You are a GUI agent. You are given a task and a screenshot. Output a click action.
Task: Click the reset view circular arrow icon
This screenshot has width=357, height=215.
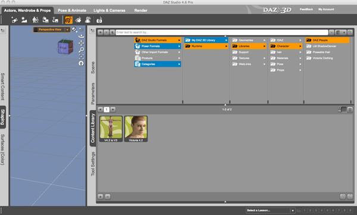pyautogui.click(x=82, y=63)
